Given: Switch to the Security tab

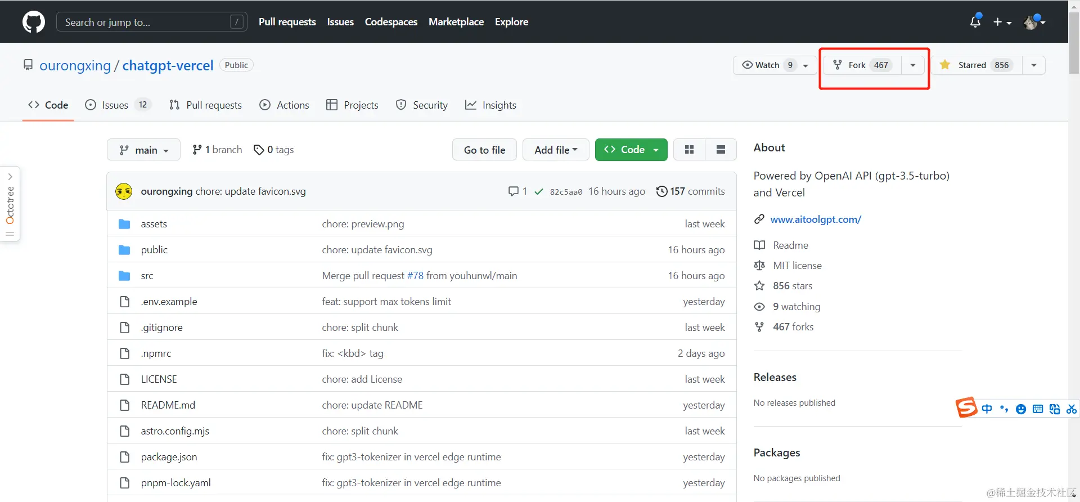Looking at the screenshot, I should click(422, 105).
